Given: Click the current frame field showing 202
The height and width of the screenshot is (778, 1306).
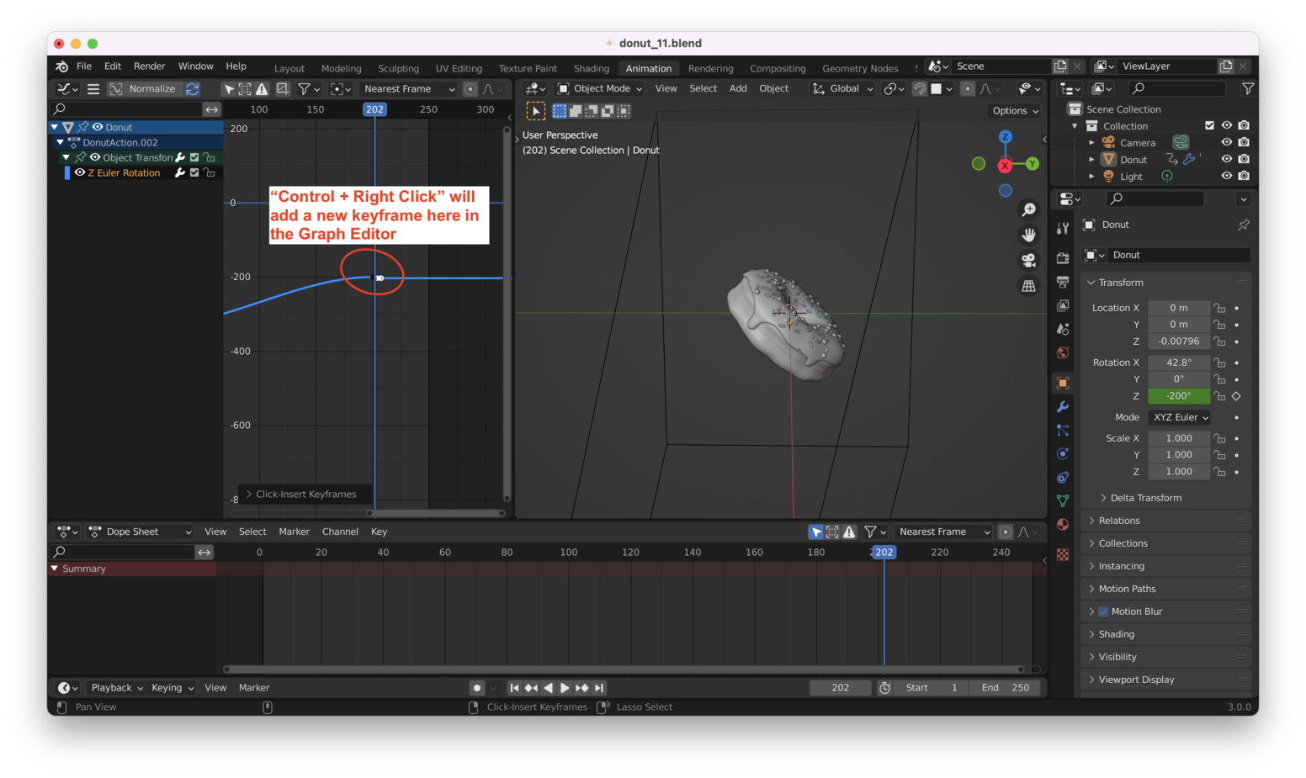Looking at the screenshot, I should coord(839,687).
